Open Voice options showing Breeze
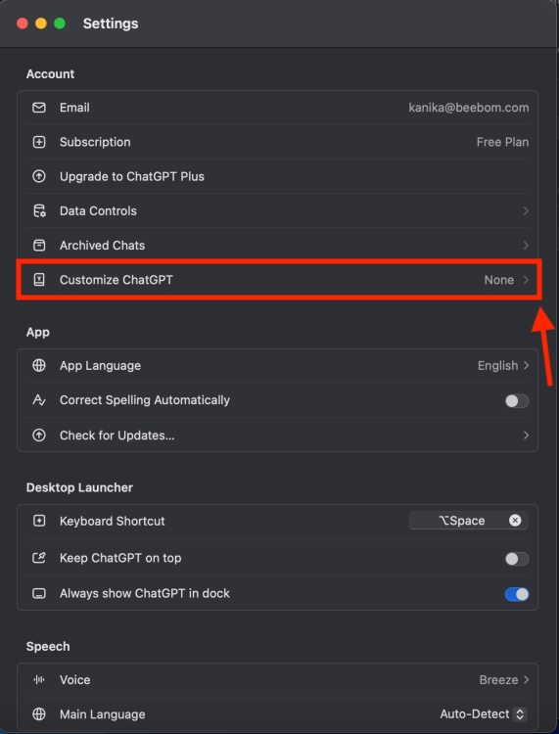Viewport: 559px width, 734px height. tap(504, 680)
